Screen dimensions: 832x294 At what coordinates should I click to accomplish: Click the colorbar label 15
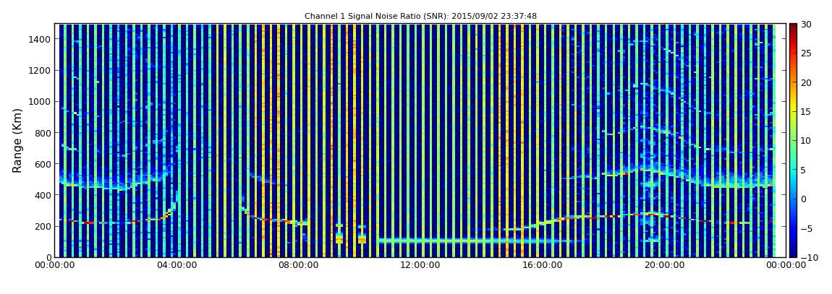click(807, 111)
